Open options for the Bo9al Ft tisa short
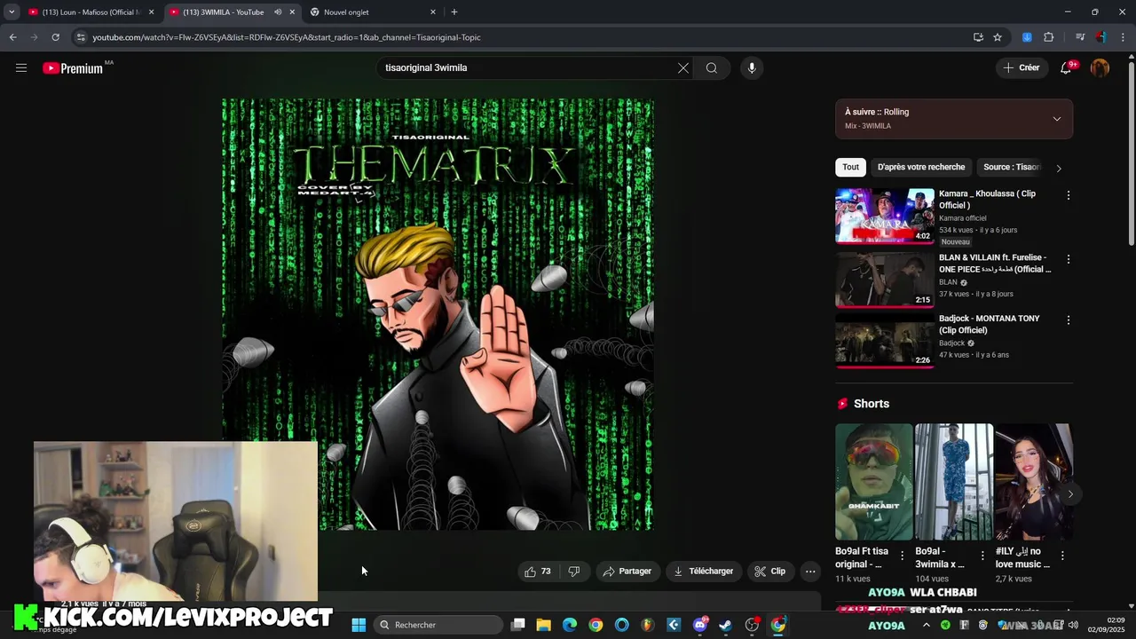This screenshot has height=639, width=1136. (x=903, y=556)
